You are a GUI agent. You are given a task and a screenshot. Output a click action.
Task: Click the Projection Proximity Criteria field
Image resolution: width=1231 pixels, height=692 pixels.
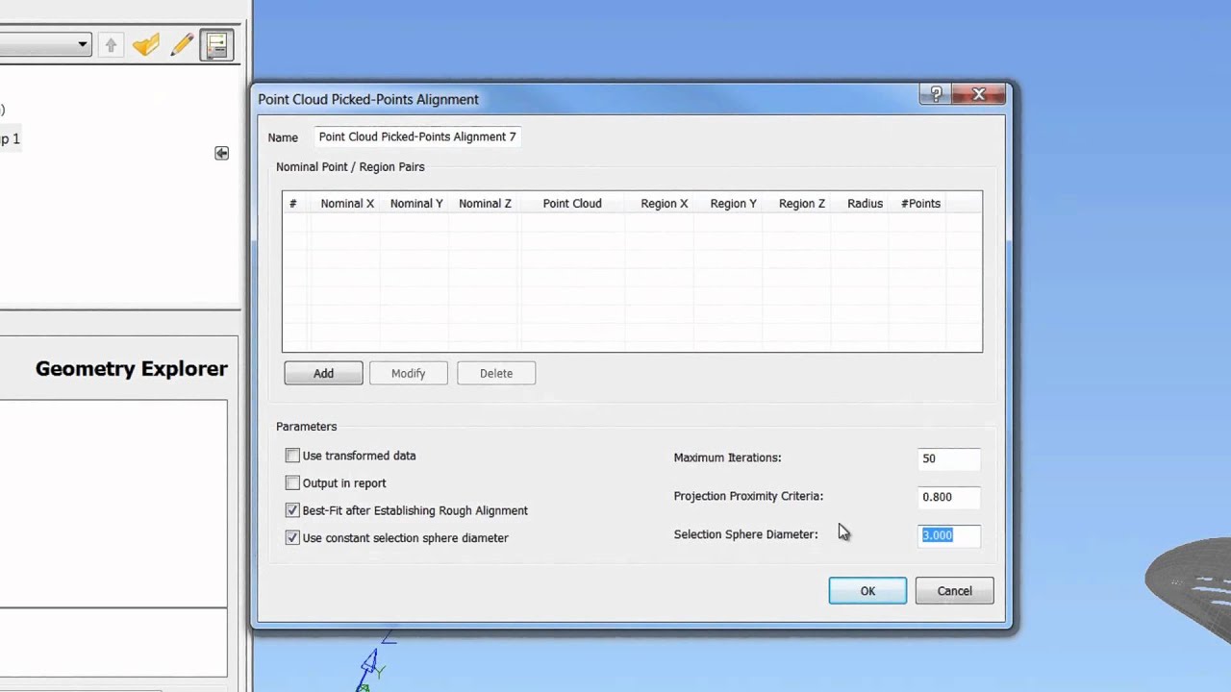click(x=949, y=497)
